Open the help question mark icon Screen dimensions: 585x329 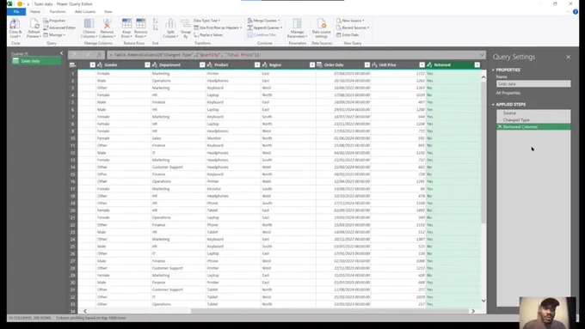(x=576, y=11)
